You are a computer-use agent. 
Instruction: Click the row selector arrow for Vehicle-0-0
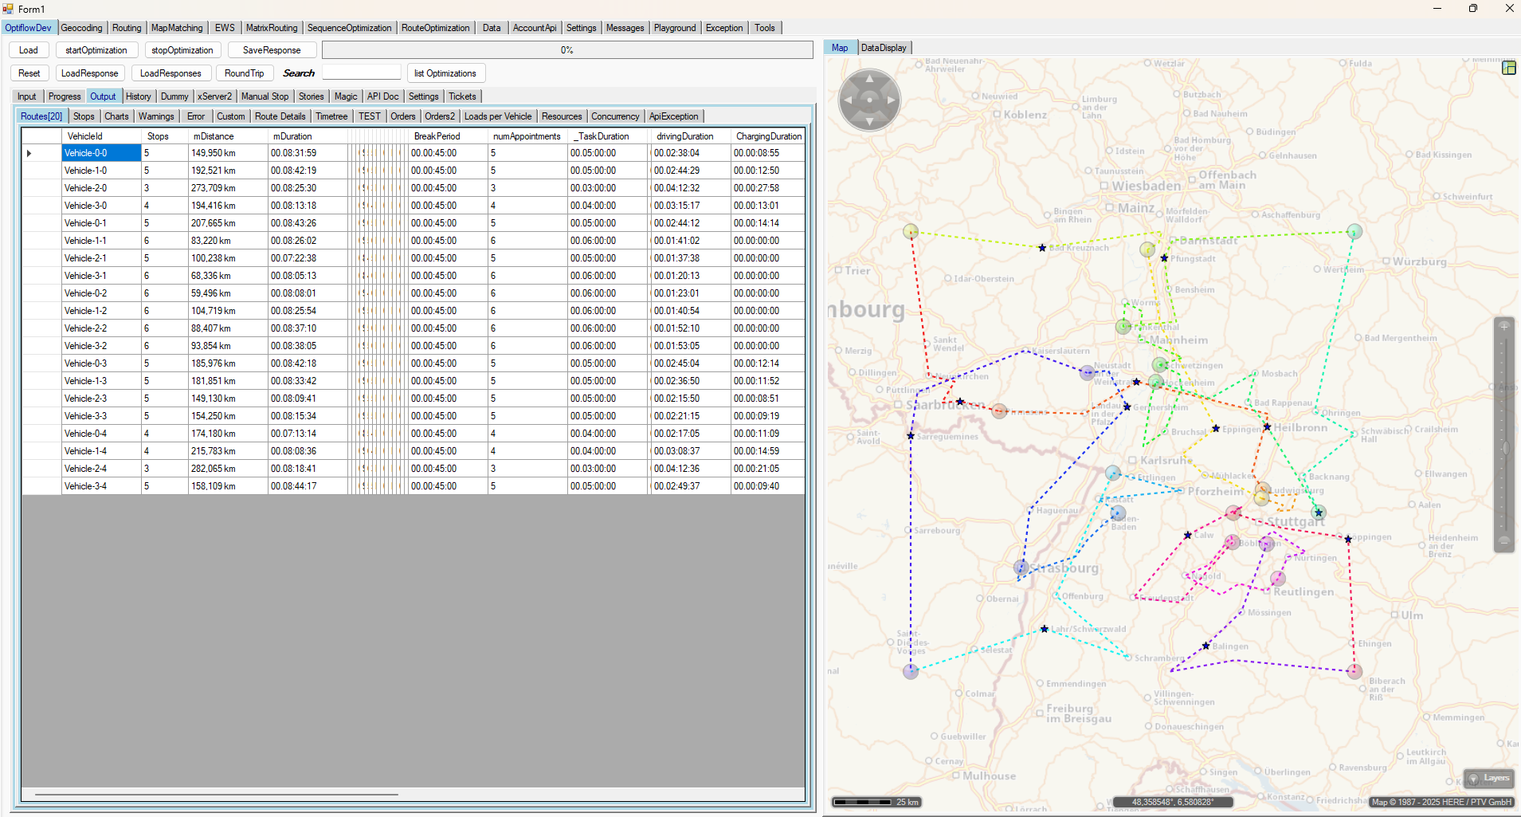point(29,153)
